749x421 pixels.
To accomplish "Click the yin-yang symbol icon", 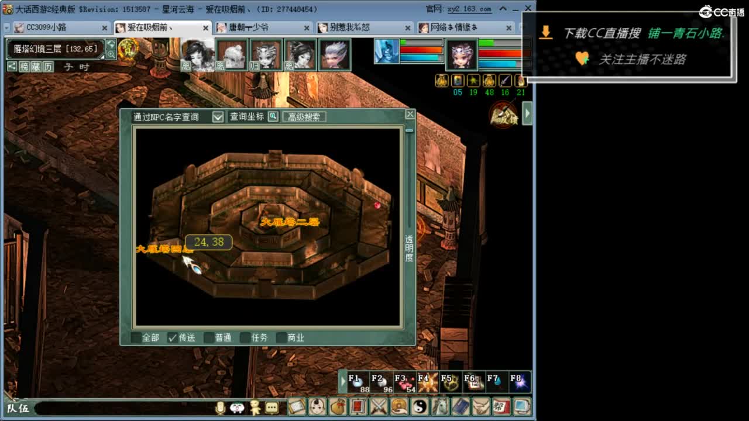I will [x=419, y=406].
